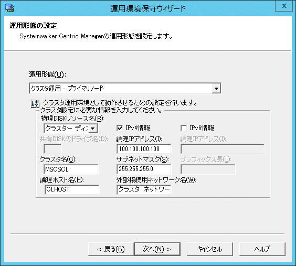The width and height of the screenshot is (296, 266).
Task: Click the クラスタ運用環境として動作させる description text
Action: point(120,103)
